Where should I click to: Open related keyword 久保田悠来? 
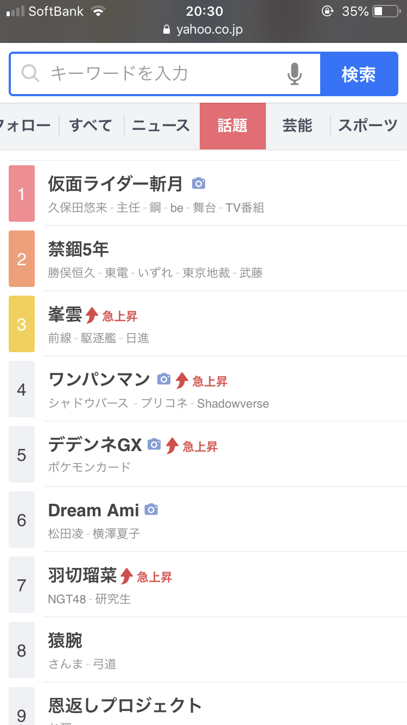click(78, 208)
